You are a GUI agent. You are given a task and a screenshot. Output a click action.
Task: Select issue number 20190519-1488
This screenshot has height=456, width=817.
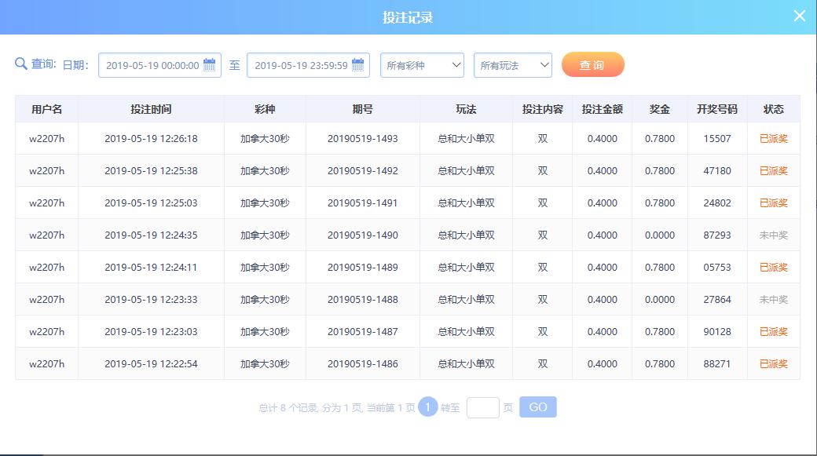(x=363, y=300)
